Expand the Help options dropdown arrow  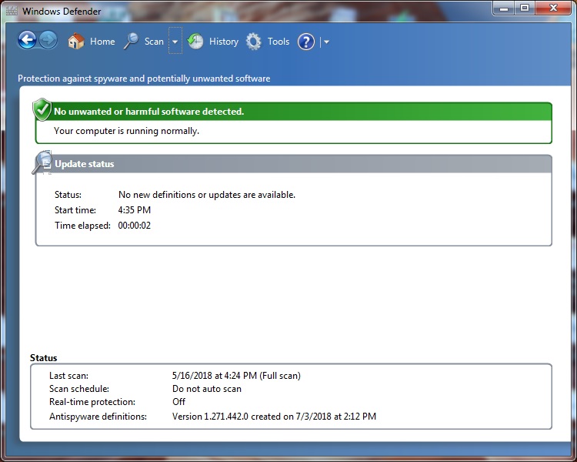[326, 42]
